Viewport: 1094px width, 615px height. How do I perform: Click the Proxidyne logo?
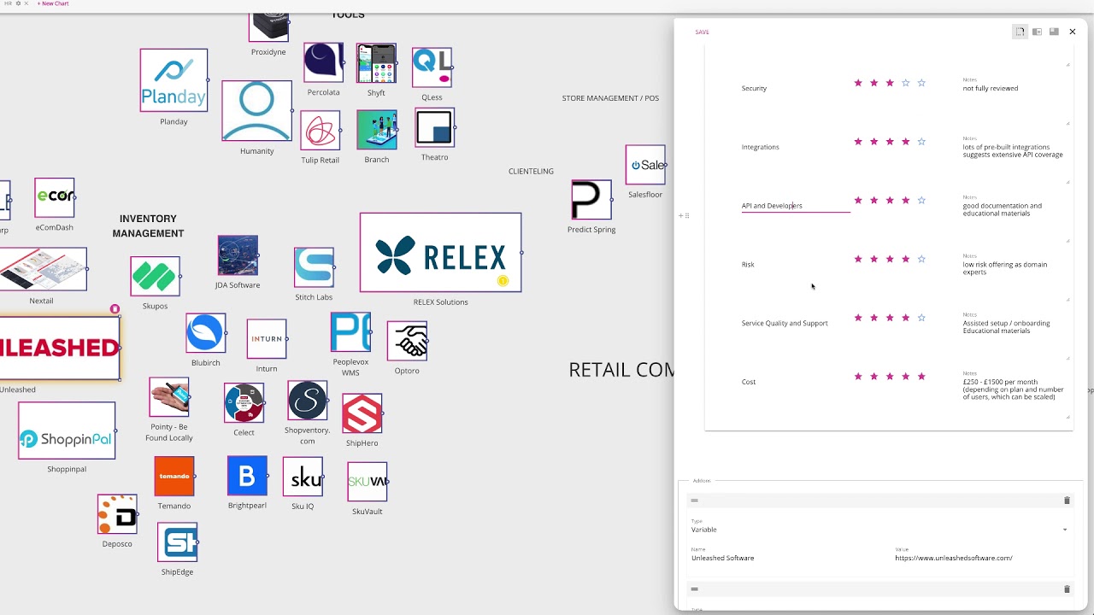[x=268, y=27]
